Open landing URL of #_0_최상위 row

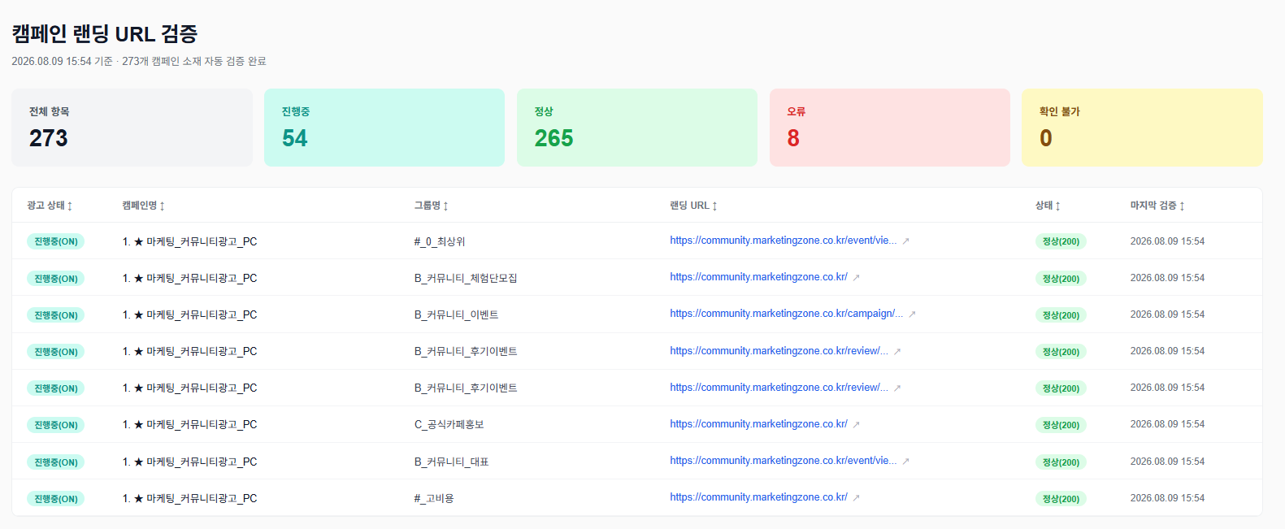coord(784,241)
